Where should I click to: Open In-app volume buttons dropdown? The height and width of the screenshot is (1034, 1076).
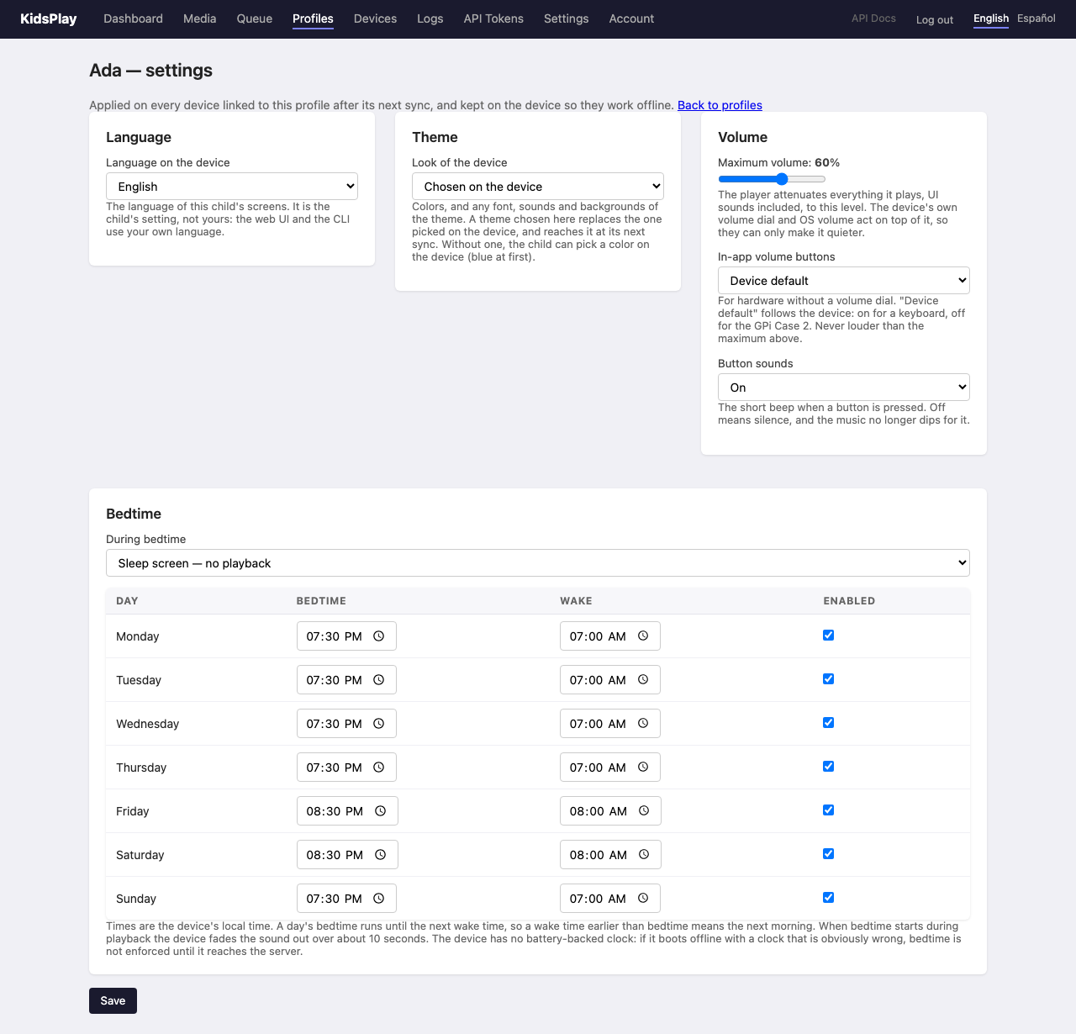844,281
